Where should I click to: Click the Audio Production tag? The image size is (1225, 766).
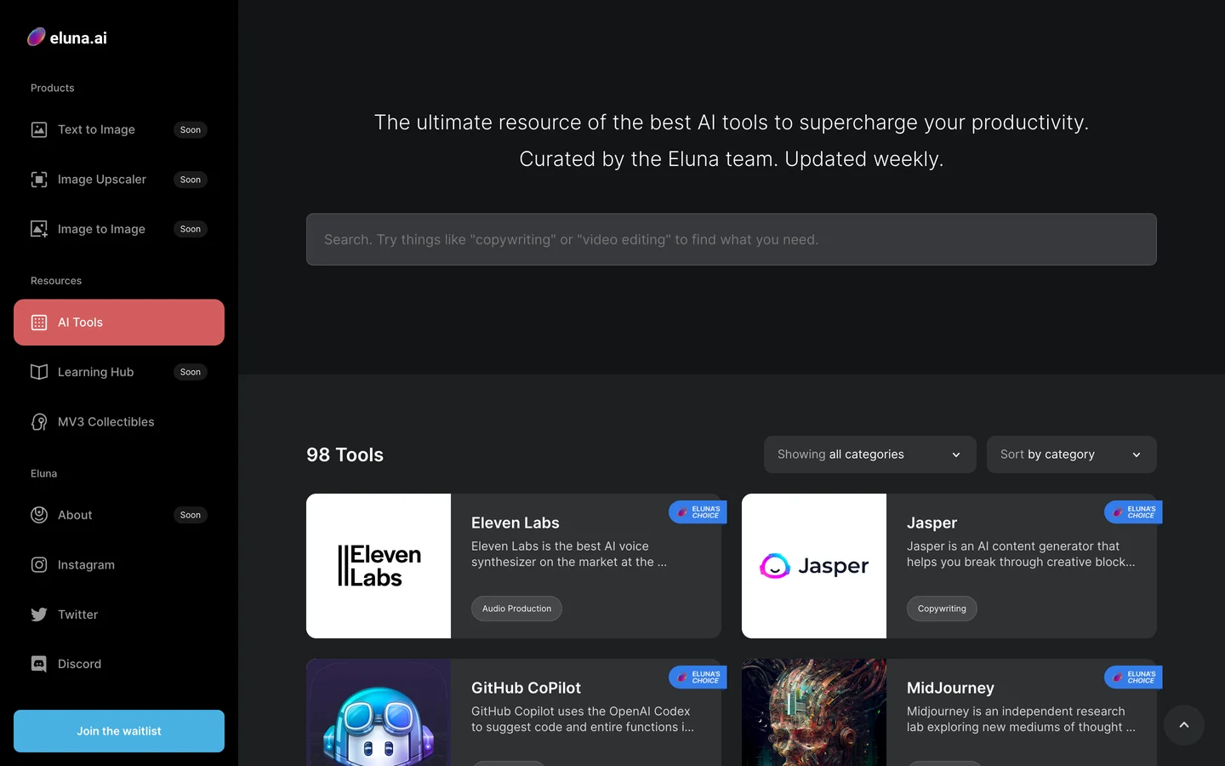516,609
